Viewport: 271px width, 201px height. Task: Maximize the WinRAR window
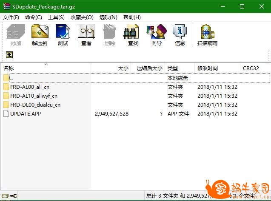click(x=242, y=6)
